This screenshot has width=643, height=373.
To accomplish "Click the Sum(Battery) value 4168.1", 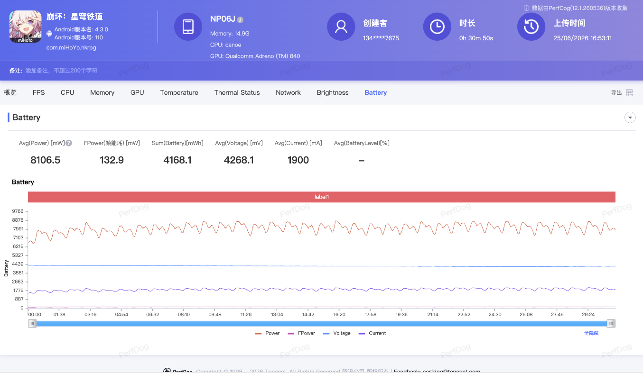I will click(x=177, y=160).
